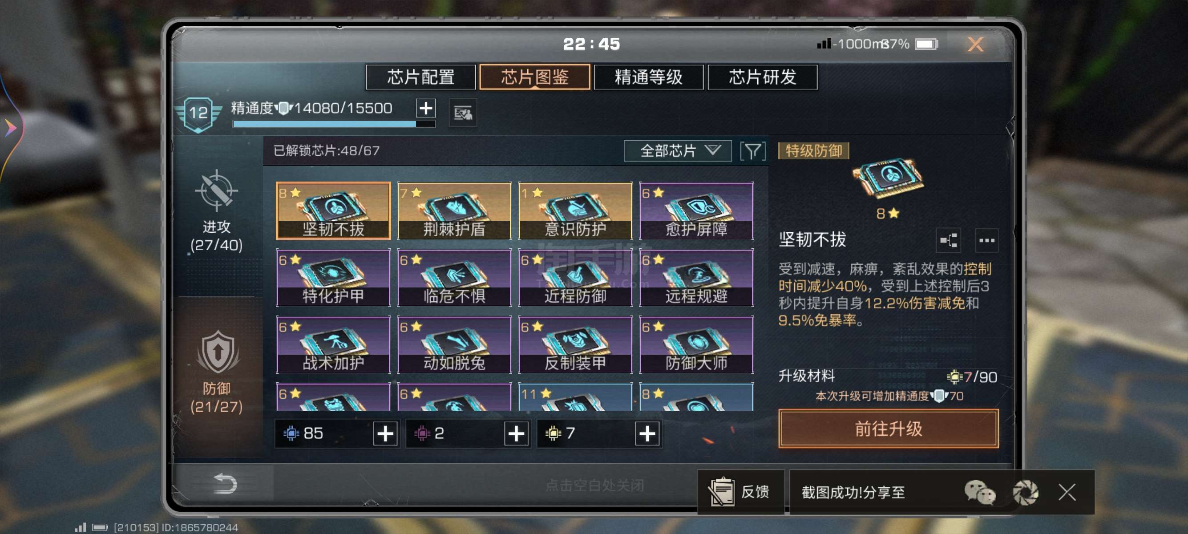The width and height of the screenshot is (1188, 534).
Task: Share screenshot via WeChat icon
Action: click(980, 492)
